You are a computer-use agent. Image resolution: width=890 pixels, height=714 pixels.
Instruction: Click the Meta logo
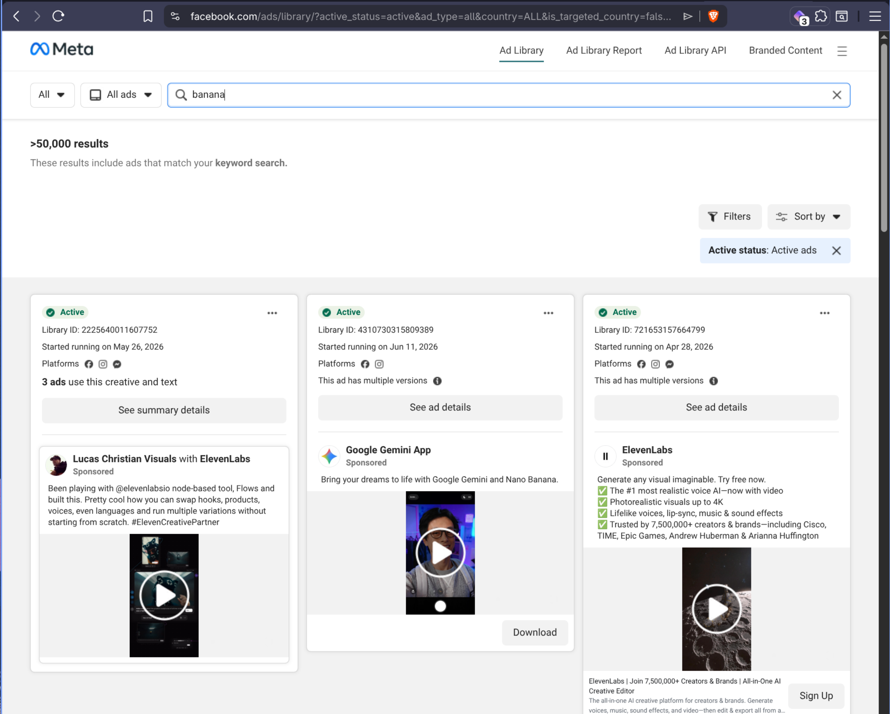coord(62,49)
